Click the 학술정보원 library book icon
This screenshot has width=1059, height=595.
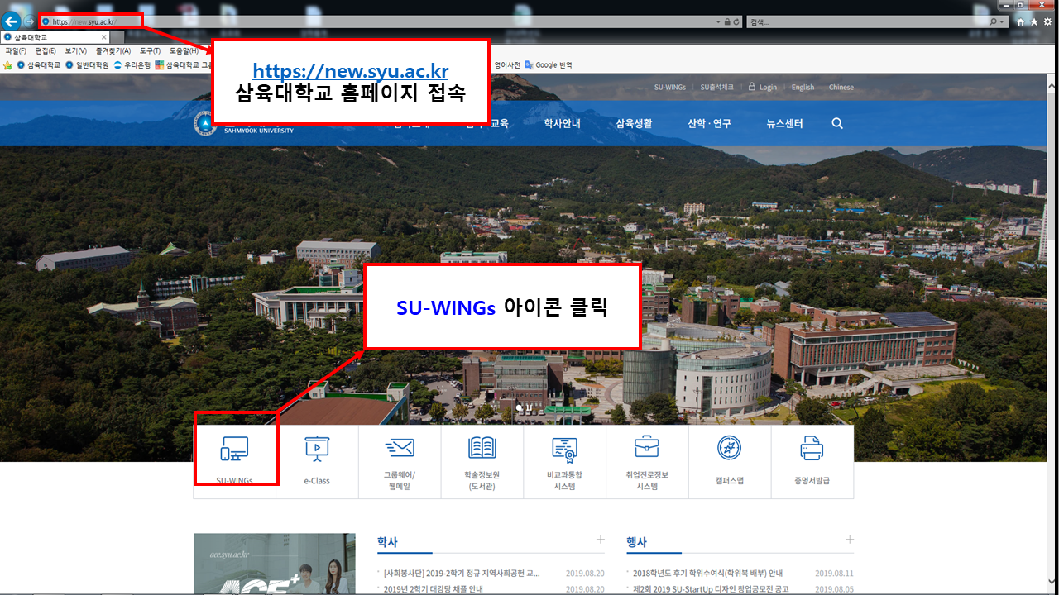tap(482, 448)
